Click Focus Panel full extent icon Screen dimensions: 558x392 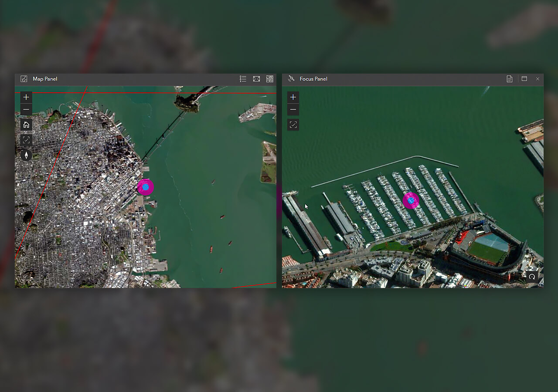293,125
